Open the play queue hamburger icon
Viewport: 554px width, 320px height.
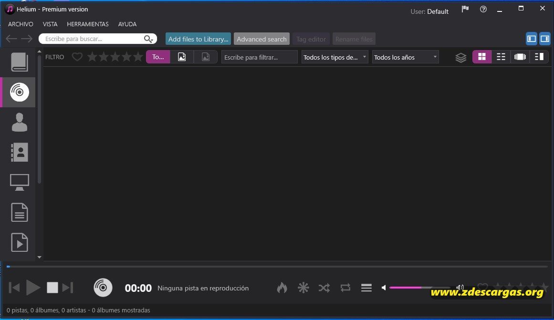click(x=366, y=288)
